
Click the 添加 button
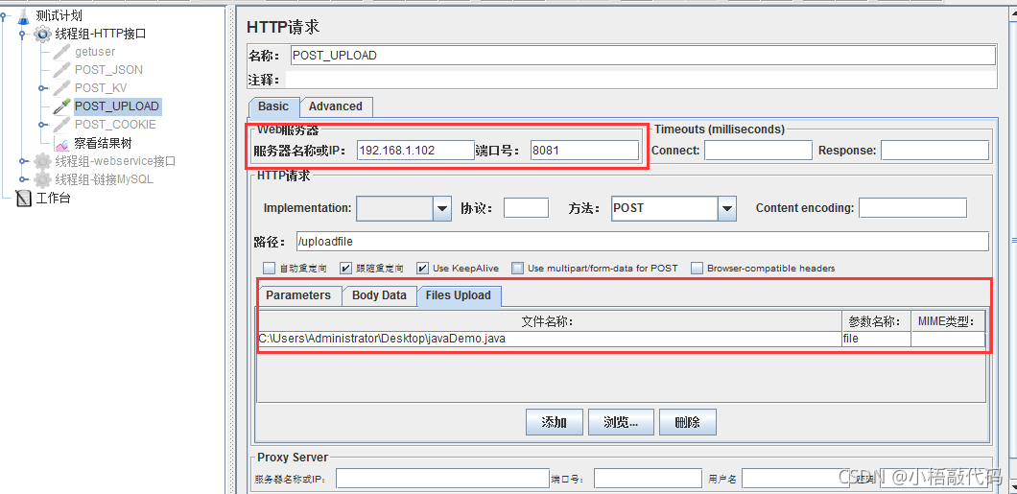coord(554,422)
